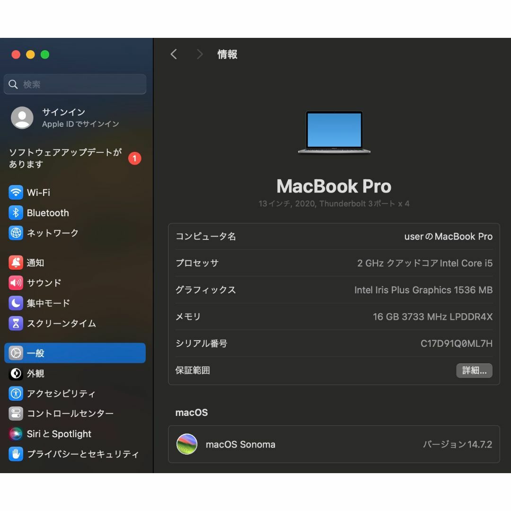This screenshot has height=511, width=511.
Task: Click the プロセッサ label
Action: (197, 263)
